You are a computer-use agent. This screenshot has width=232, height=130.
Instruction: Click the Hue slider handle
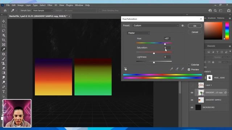tap(165, 44)
